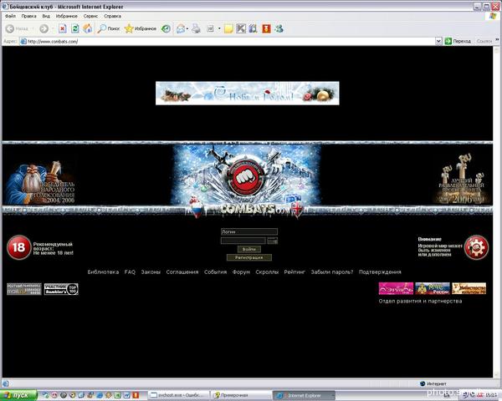Open the Подтверждения link
The height and width of the screenshot is (401, 502).
380,272
